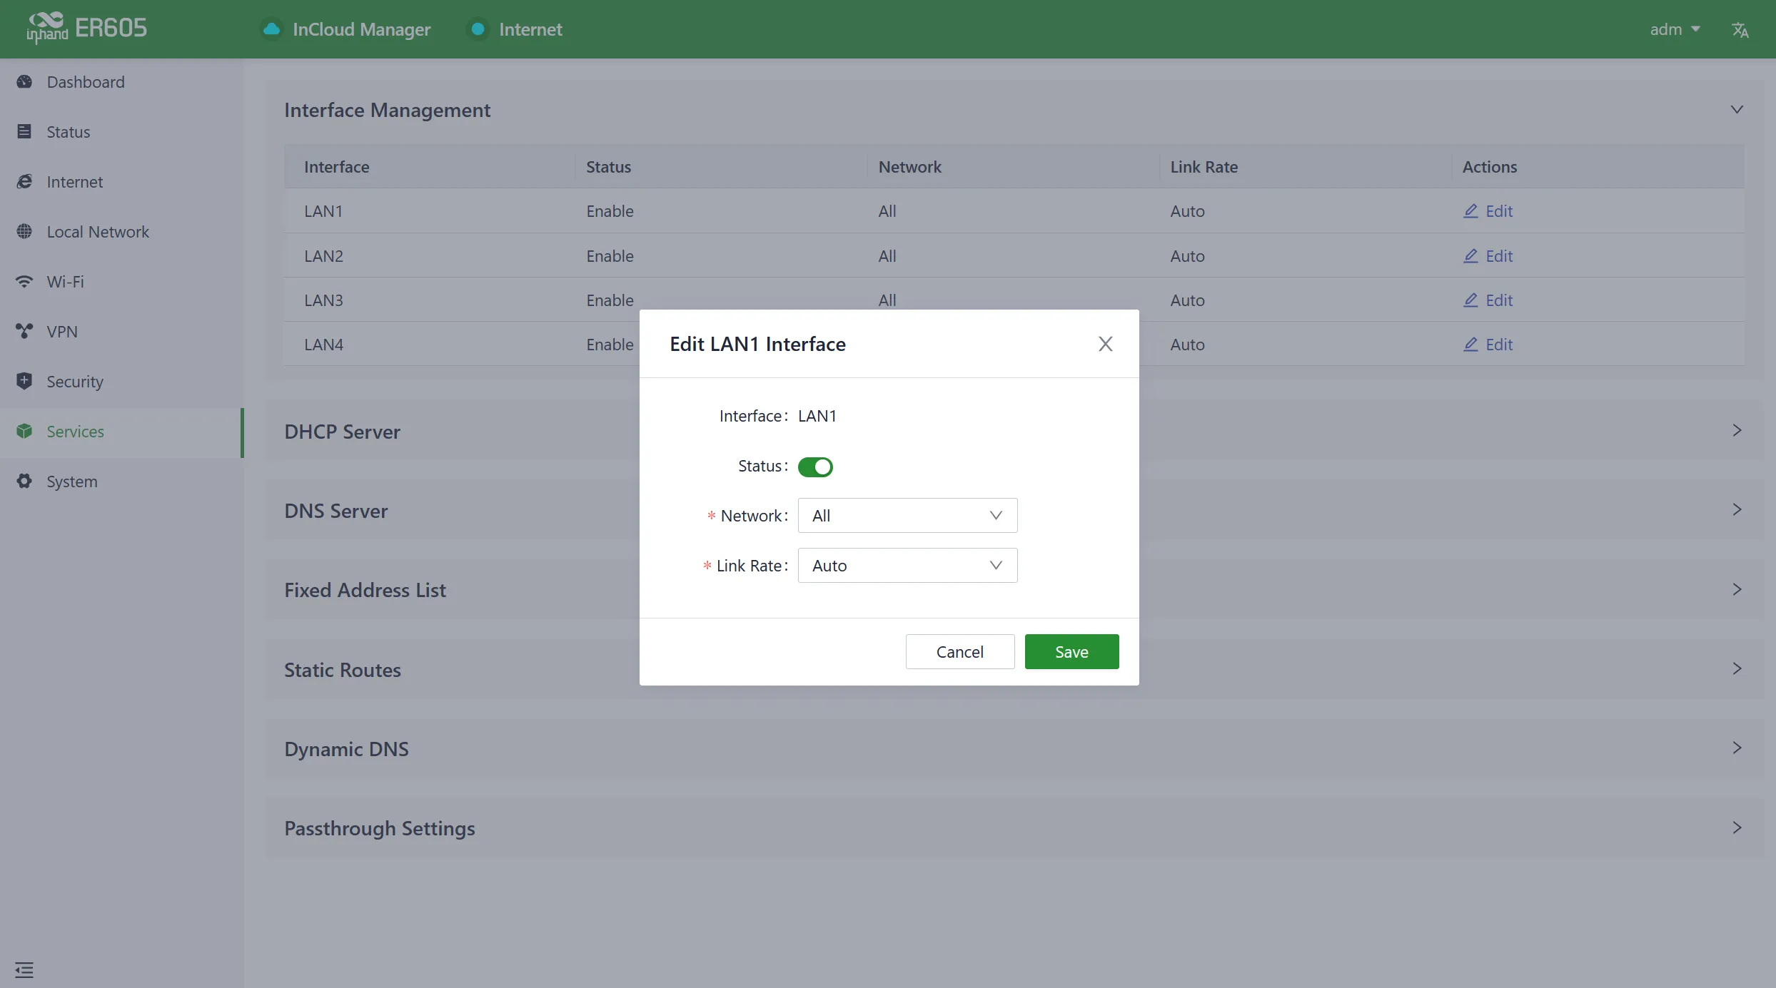Click the VPN nodes icon in sidebar

pos(24,332)
